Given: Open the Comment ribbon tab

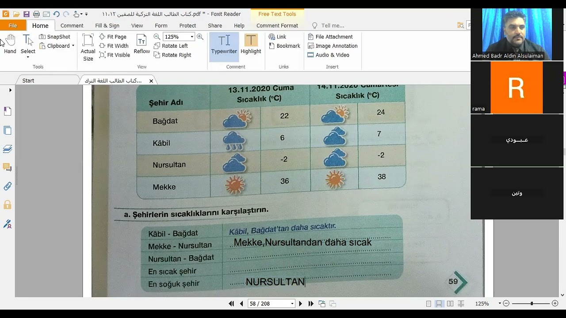Looking at the screenshot, I should (x=72, y=26).
